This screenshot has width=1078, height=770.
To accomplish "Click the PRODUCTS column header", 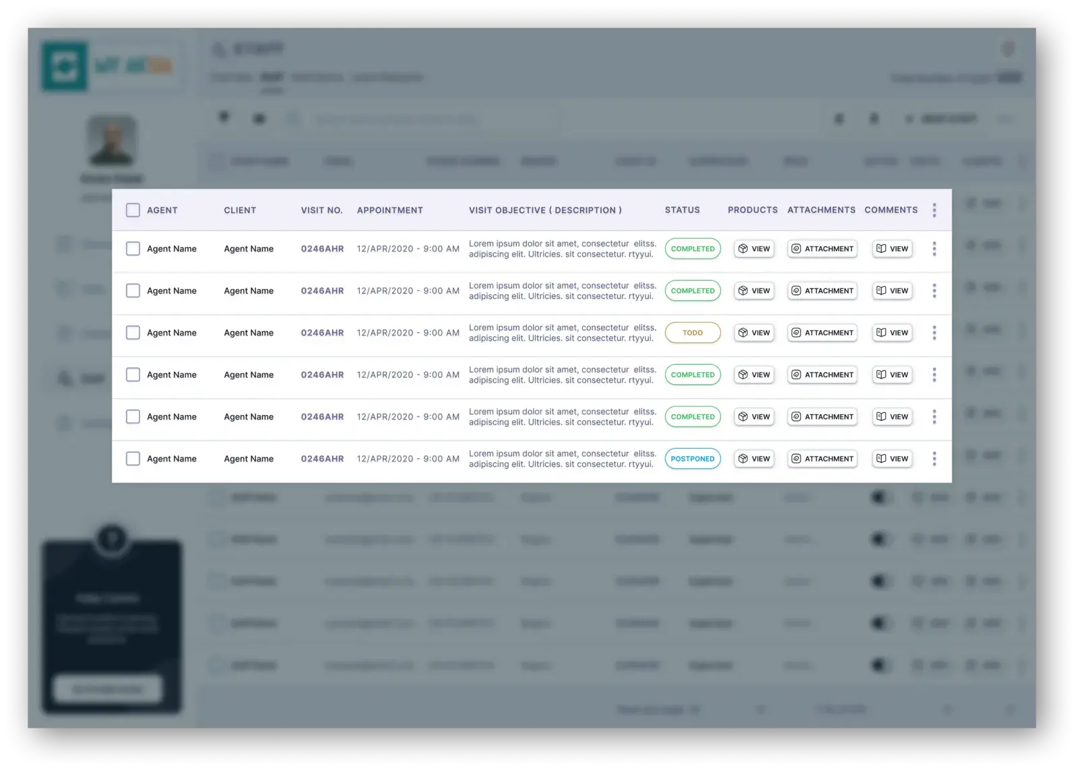I will [753, 210].
